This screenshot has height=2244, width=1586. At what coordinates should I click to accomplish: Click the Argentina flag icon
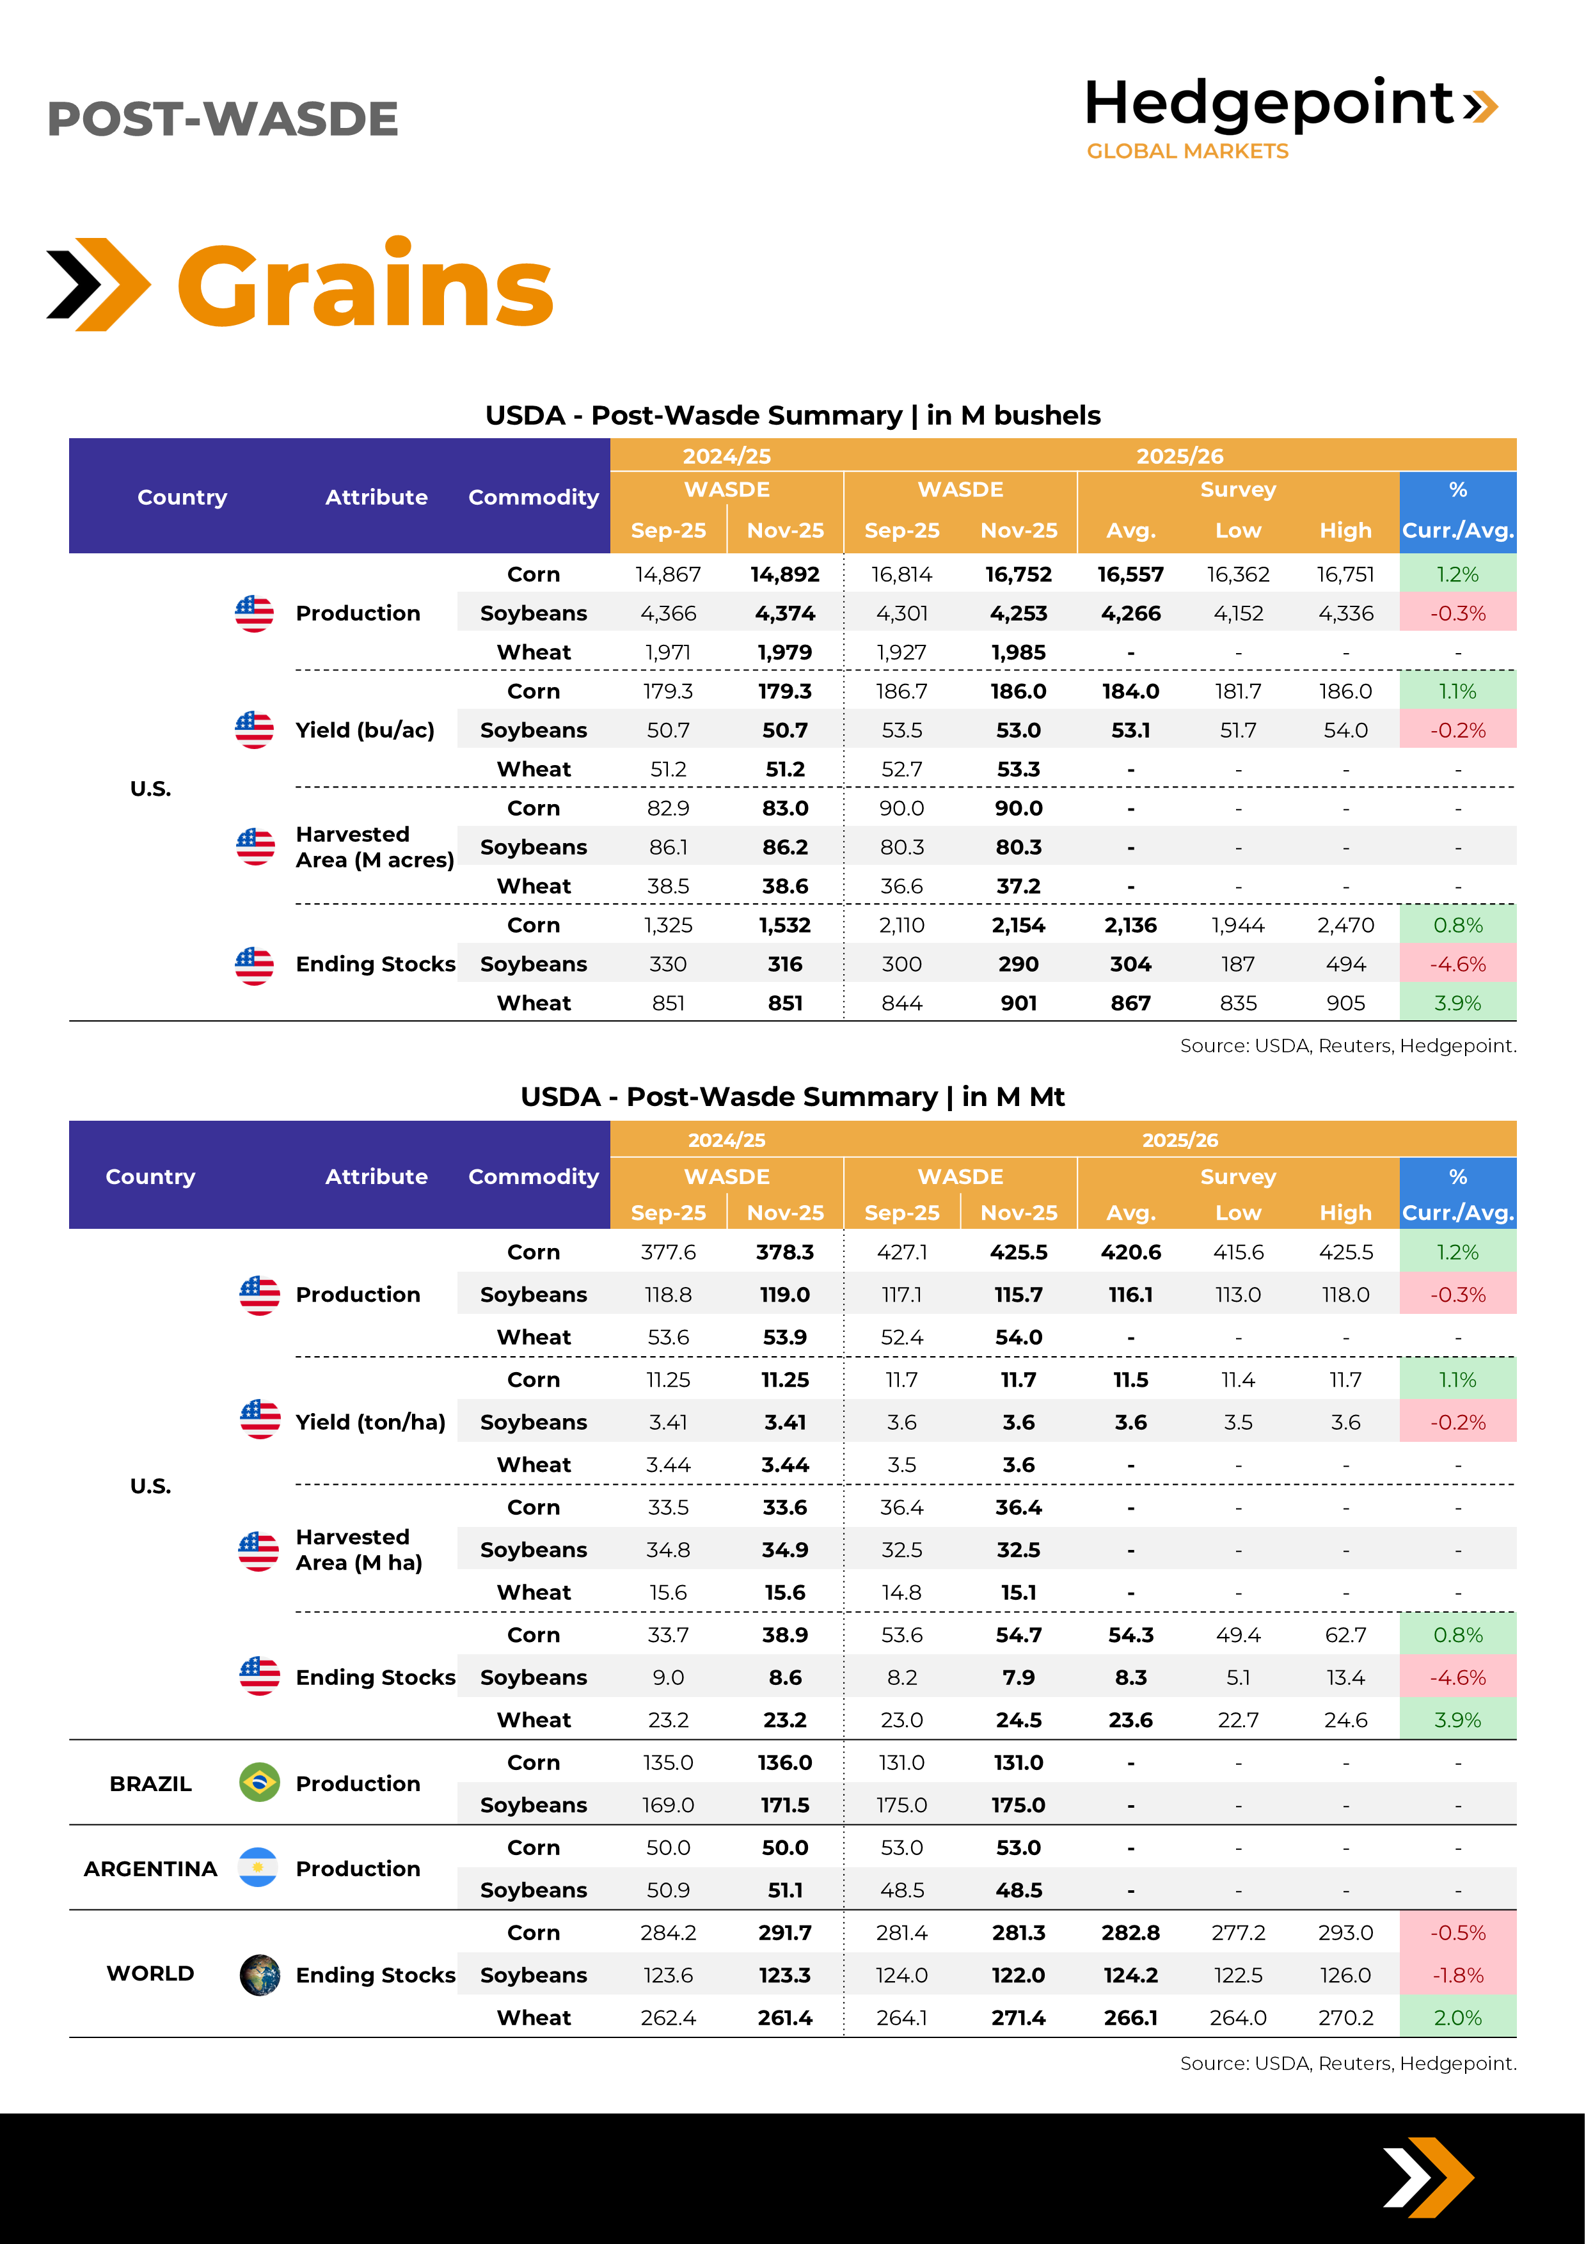pyautogui.click(x=258, y=1868)
